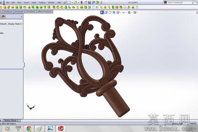The image size is (198, 132).
Task: Open the Help menu
Action: 59,3
